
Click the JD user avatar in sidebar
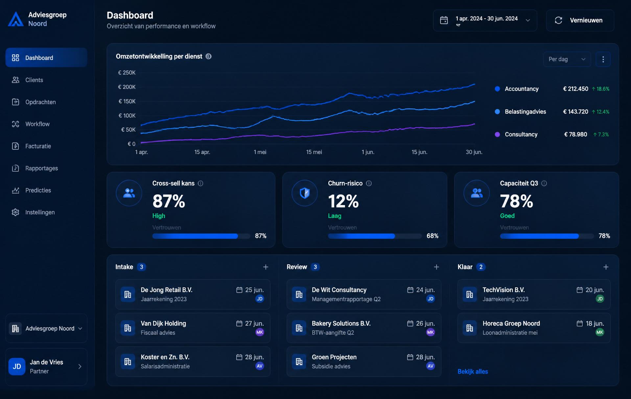click(x=17, y=367)
